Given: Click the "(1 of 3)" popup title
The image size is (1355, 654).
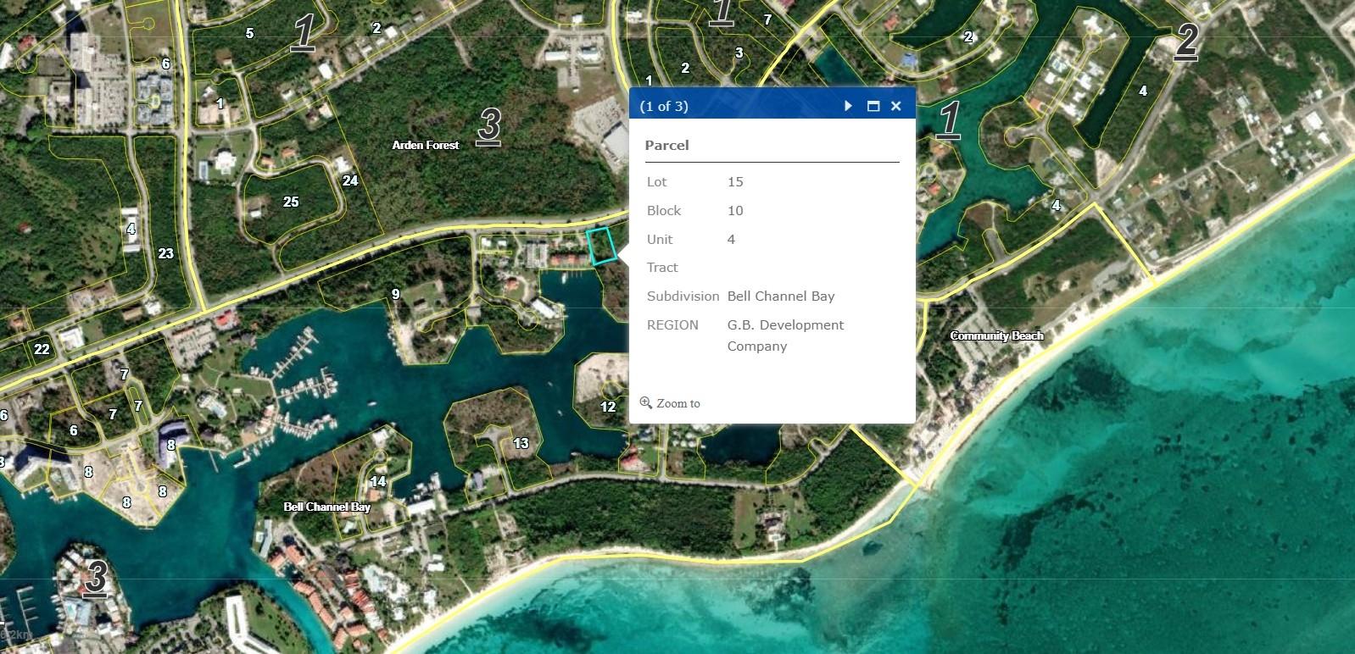Looking at the screenshot, I should tap(664, 106).
